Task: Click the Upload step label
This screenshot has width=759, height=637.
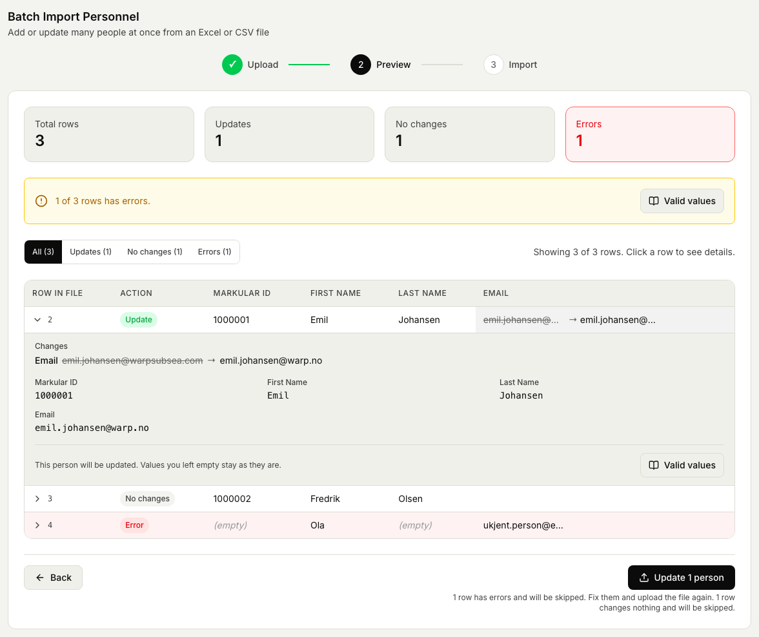Action: click(x=263, y=65)
